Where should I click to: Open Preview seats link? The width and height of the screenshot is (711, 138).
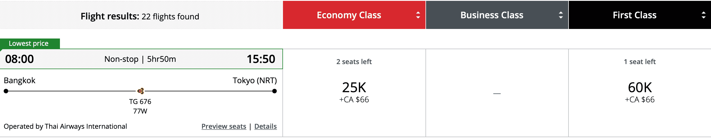tap(224, 126)
